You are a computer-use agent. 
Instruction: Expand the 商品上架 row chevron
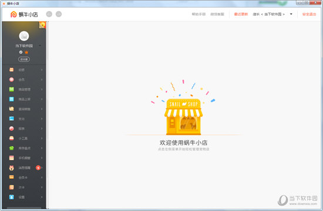click(x=42, y=99)
